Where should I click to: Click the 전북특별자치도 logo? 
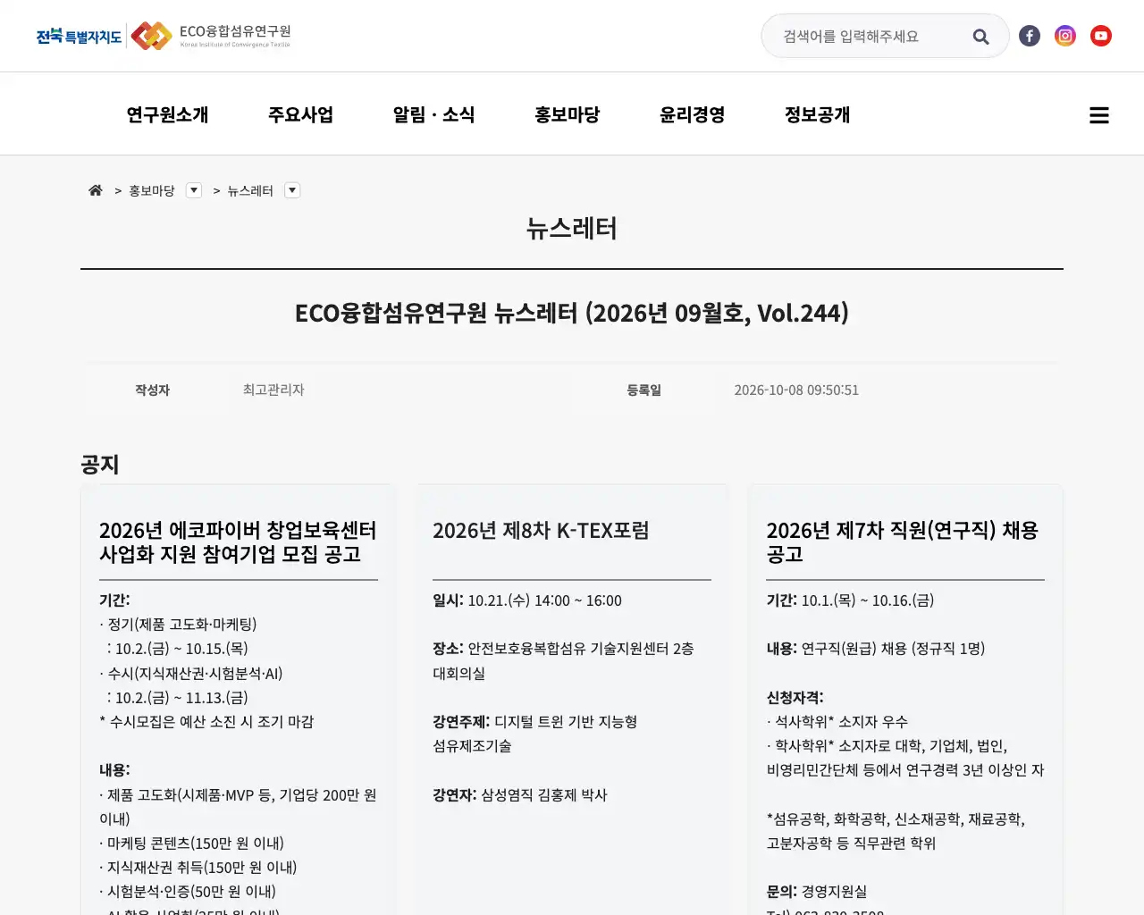79,37
